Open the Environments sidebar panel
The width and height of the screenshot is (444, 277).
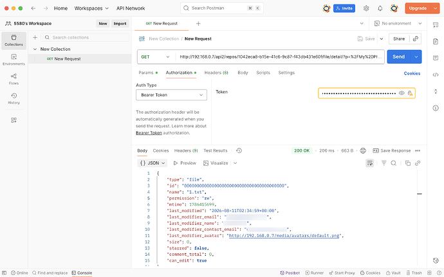14,60
